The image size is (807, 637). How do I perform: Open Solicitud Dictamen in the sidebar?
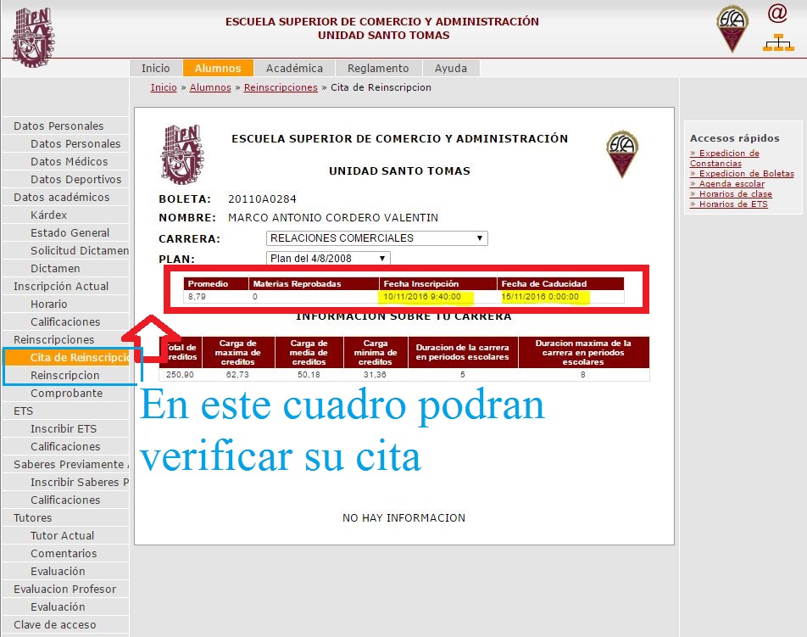[64, 251]
